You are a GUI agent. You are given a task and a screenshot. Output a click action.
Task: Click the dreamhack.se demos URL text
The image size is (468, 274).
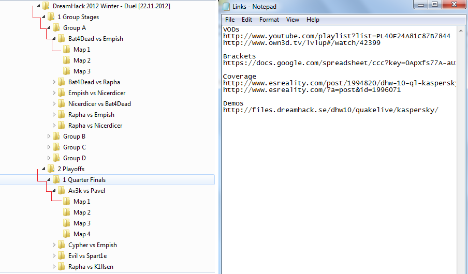click(330, 110)
